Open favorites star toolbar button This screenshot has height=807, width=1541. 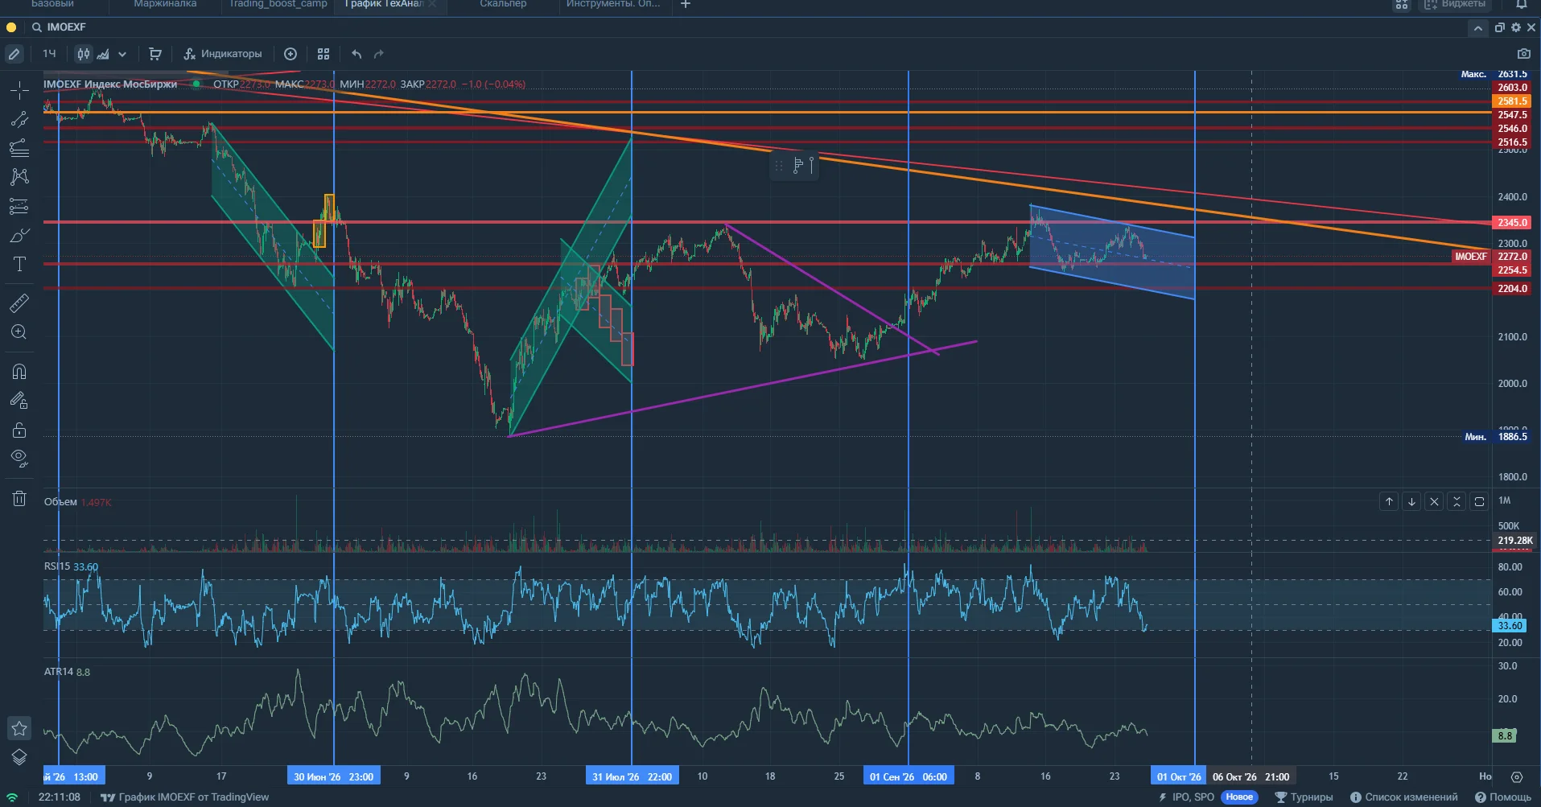[x=19, y=728]
